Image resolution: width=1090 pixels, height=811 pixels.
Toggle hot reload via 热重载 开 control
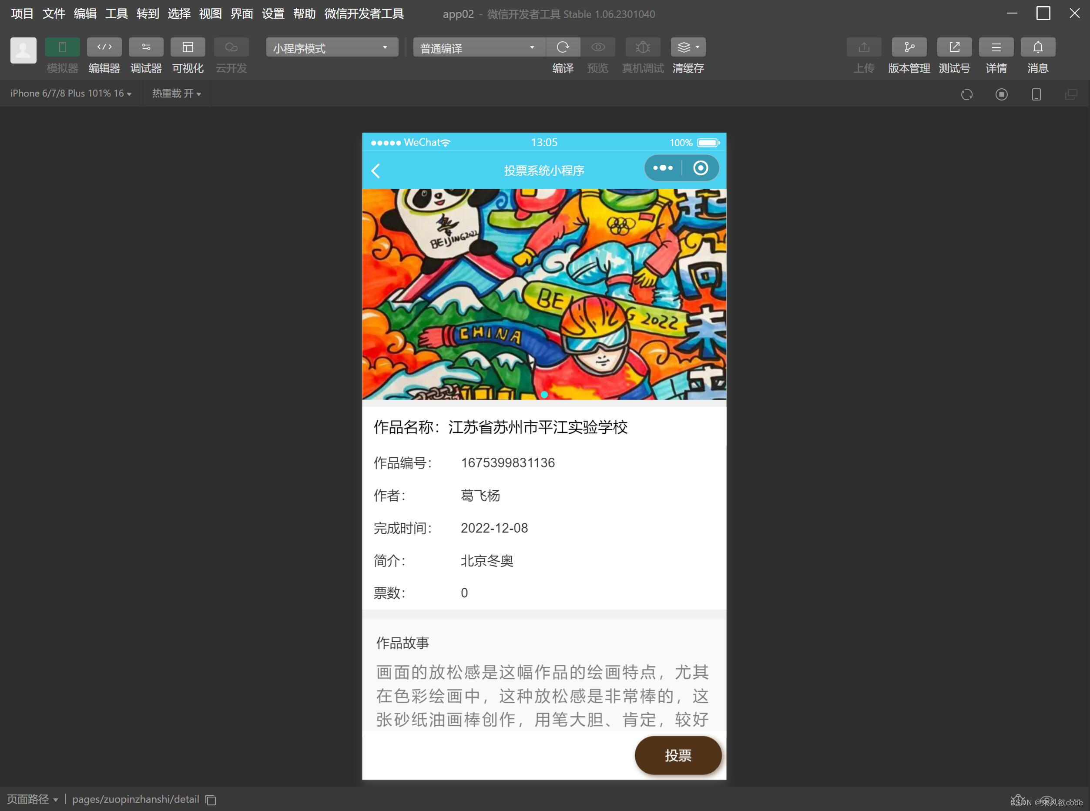tap(175, 93)
